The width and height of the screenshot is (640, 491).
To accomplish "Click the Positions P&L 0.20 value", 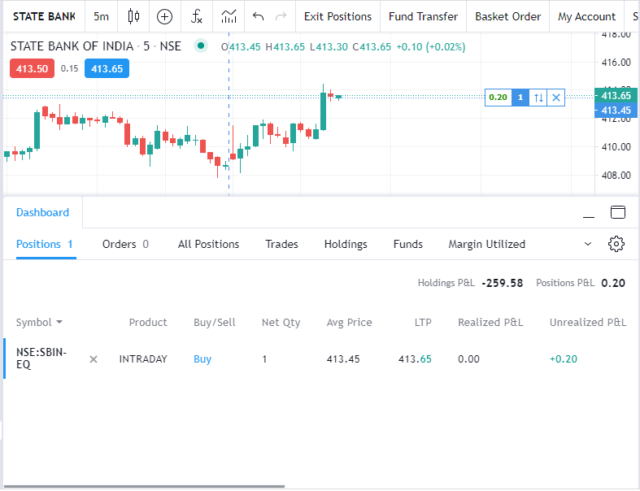I will pyautogui.click(x=613, y=283).
